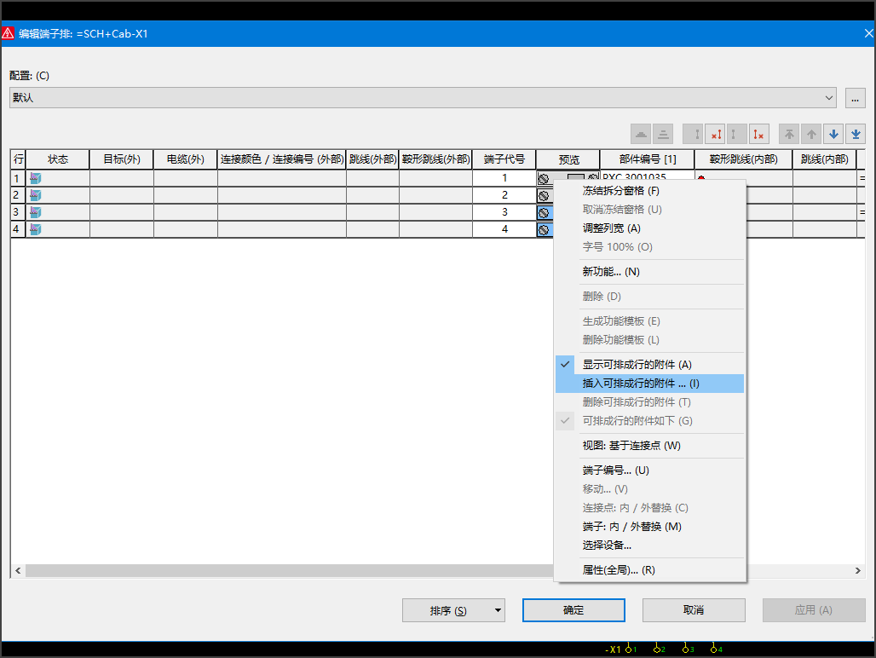Screen dimensions: 876x658
Task: Click gray insert external jumper icon
Action: point(693,134)
